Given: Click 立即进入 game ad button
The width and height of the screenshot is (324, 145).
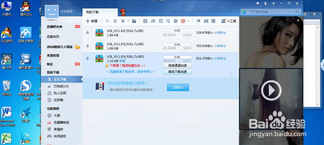Looking at the screenshot, I should [178, 87].
